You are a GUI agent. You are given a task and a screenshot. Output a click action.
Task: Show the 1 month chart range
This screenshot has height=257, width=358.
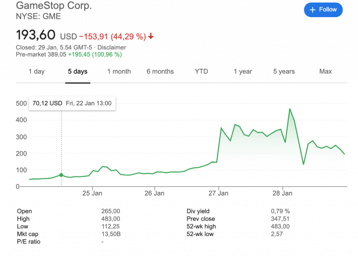tap(119, 71)
